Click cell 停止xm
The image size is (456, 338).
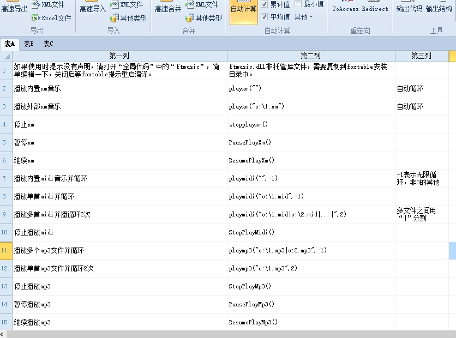[x=119, y=125]
